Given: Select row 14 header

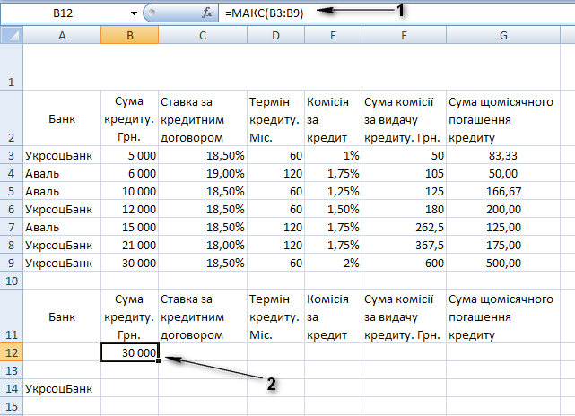Looking at the screenshot, I should [12, 388].
